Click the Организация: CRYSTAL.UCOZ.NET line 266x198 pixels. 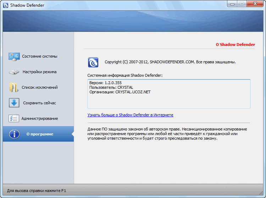[120, 92]
